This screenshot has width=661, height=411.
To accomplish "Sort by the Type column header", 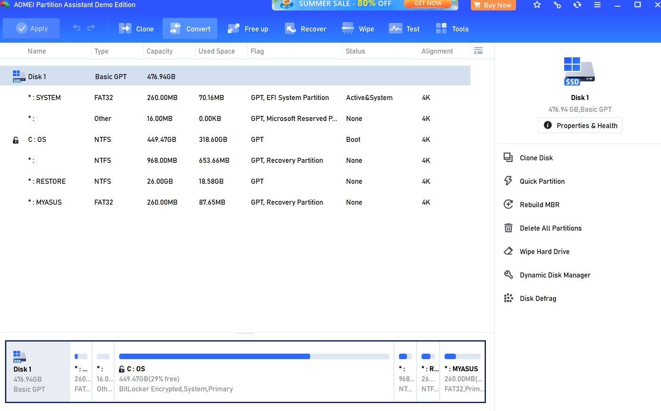I will [101, 51].
